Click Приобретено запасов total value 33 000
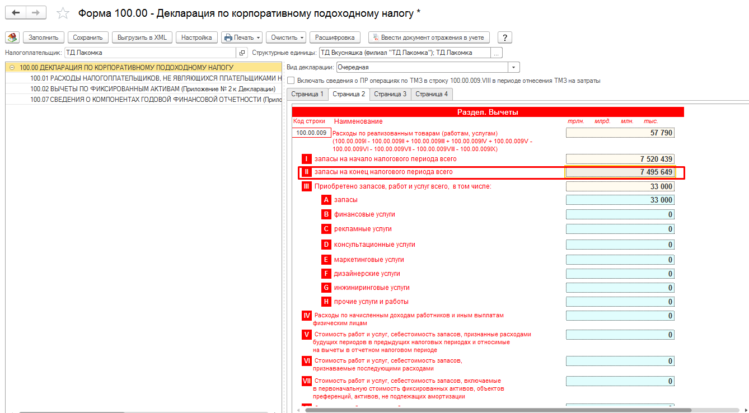 point(620,186)
